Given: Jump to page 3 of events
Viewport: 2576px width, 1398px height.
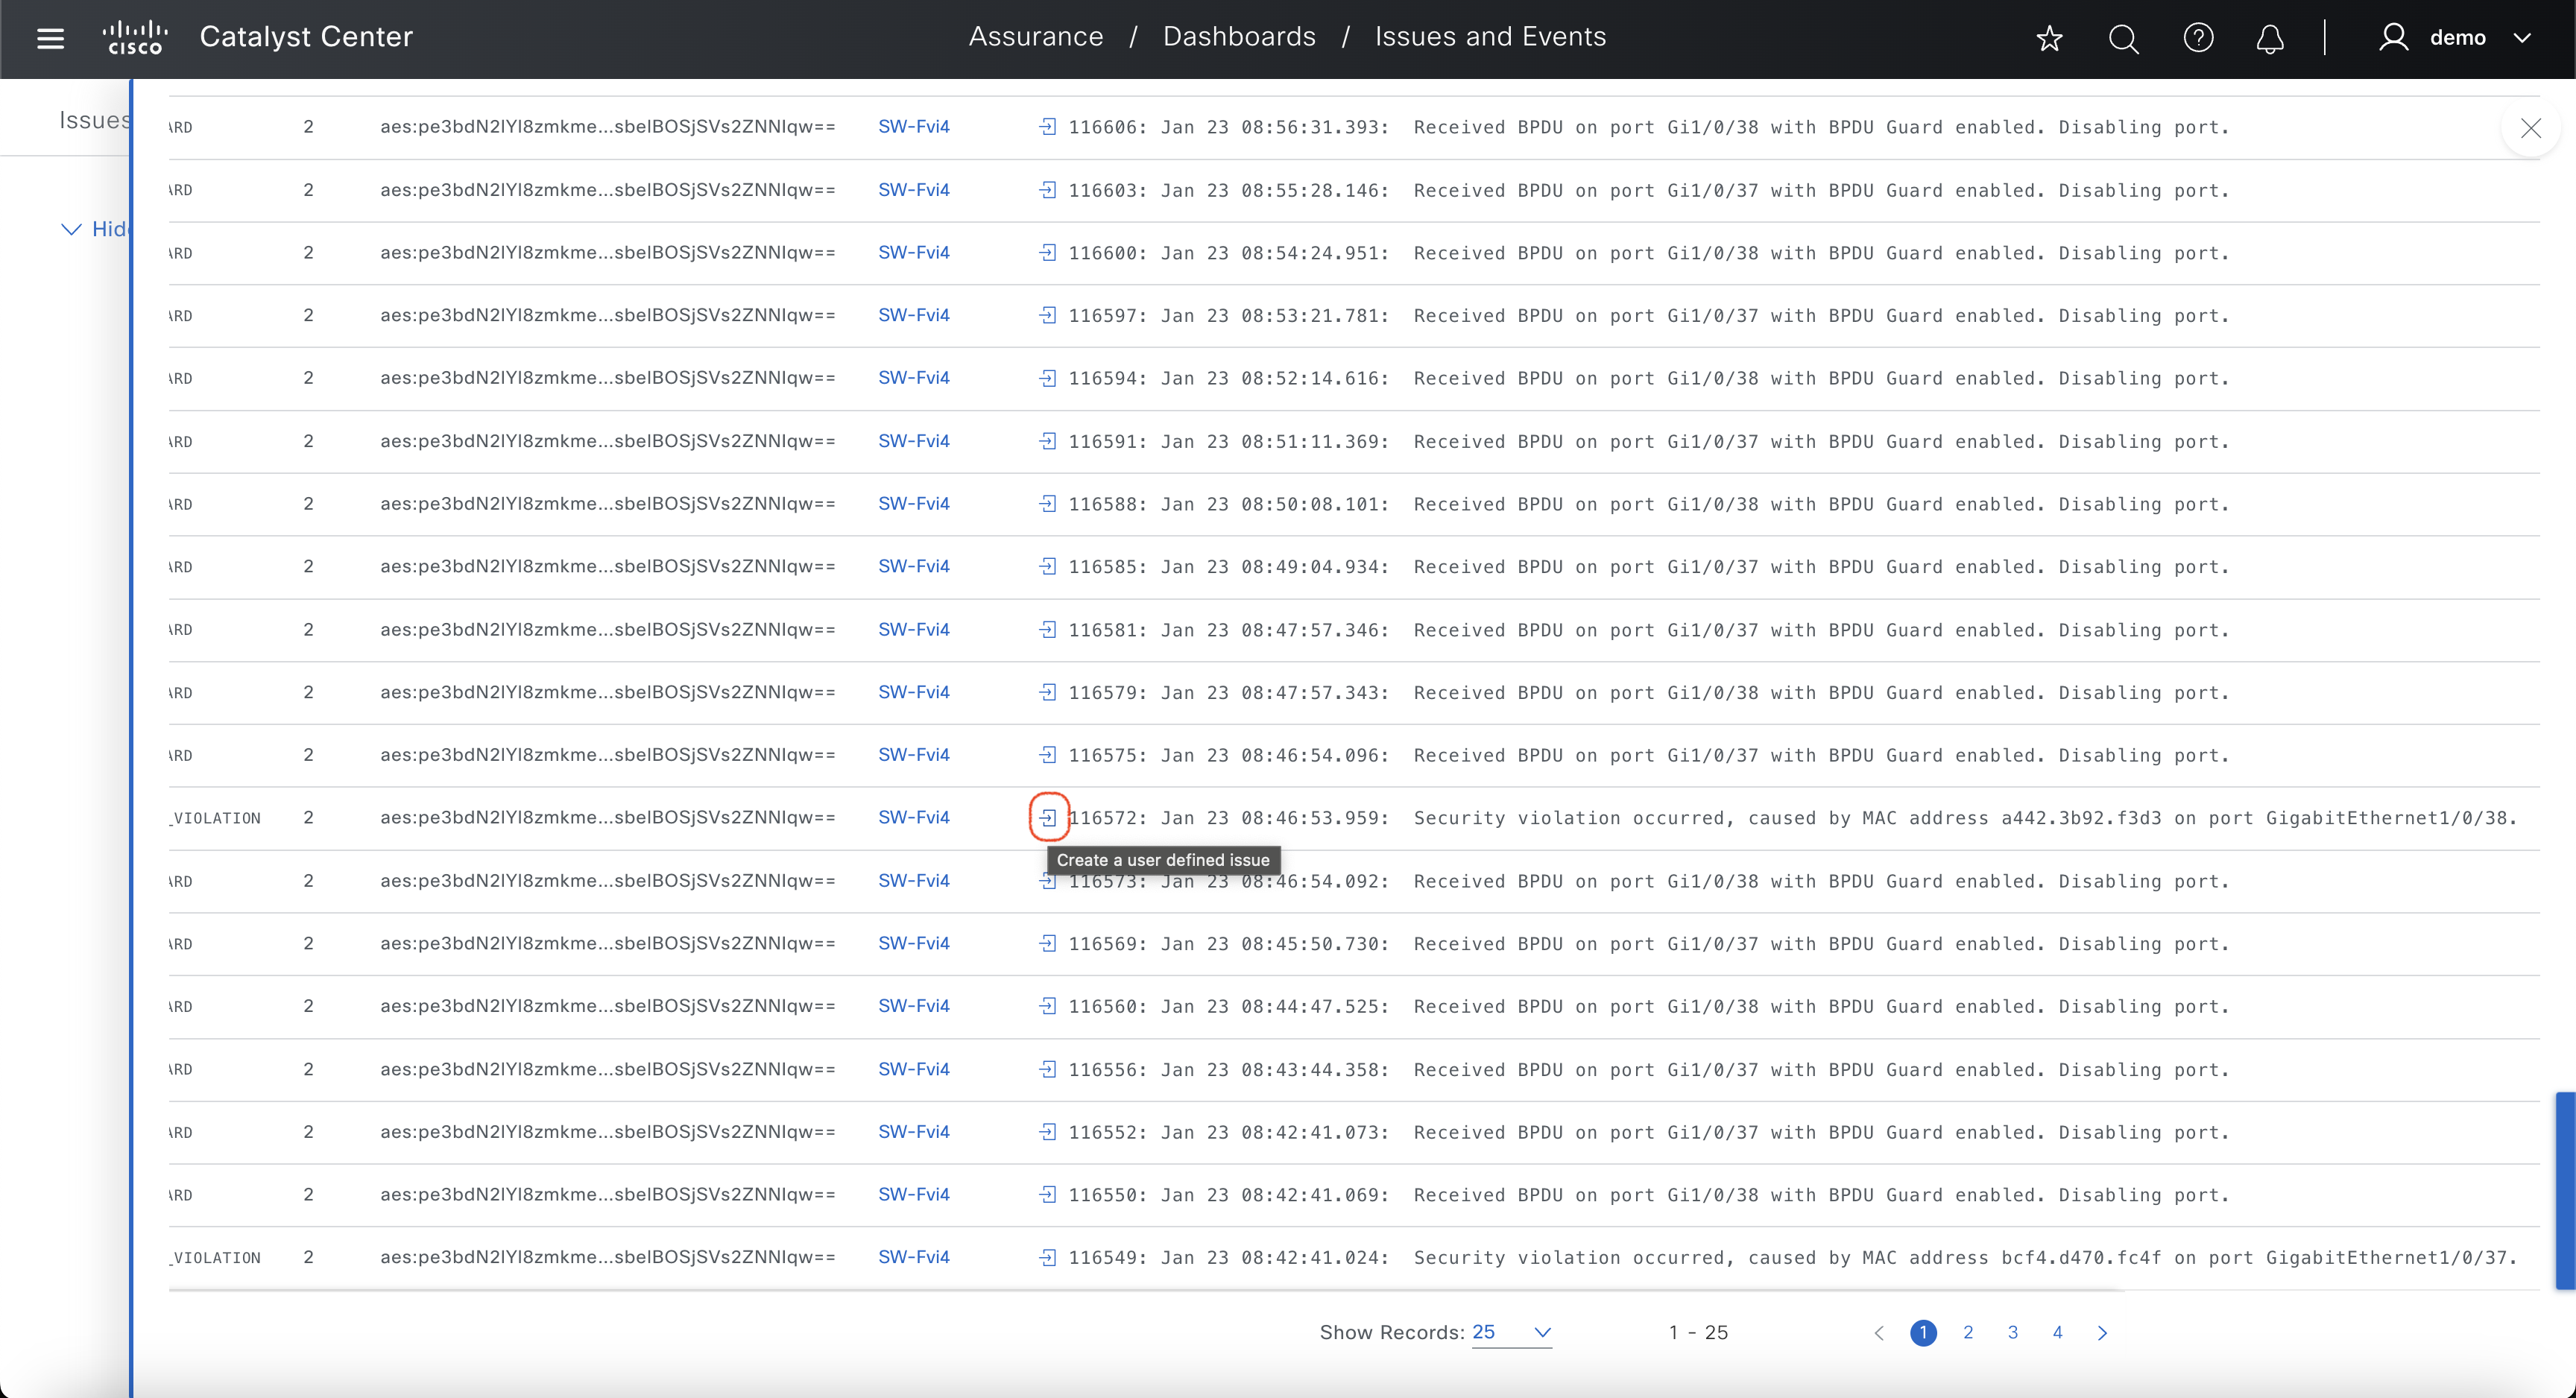Looking at the screenshot, I should pyautogui.click(x=2013, y=1333).
